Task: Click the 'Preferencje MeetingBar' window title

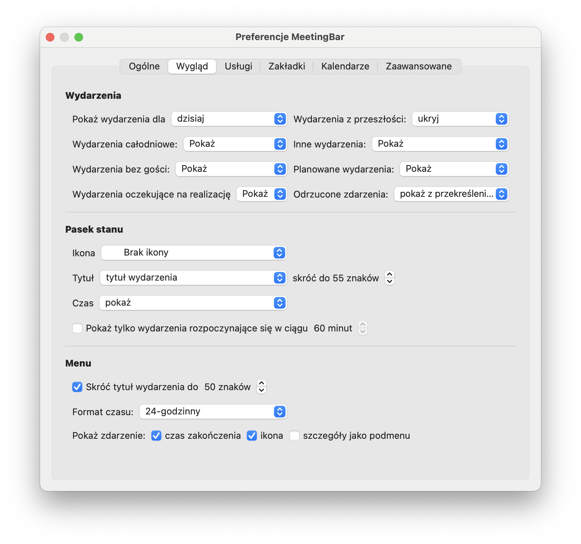Action: click(290, 37)
